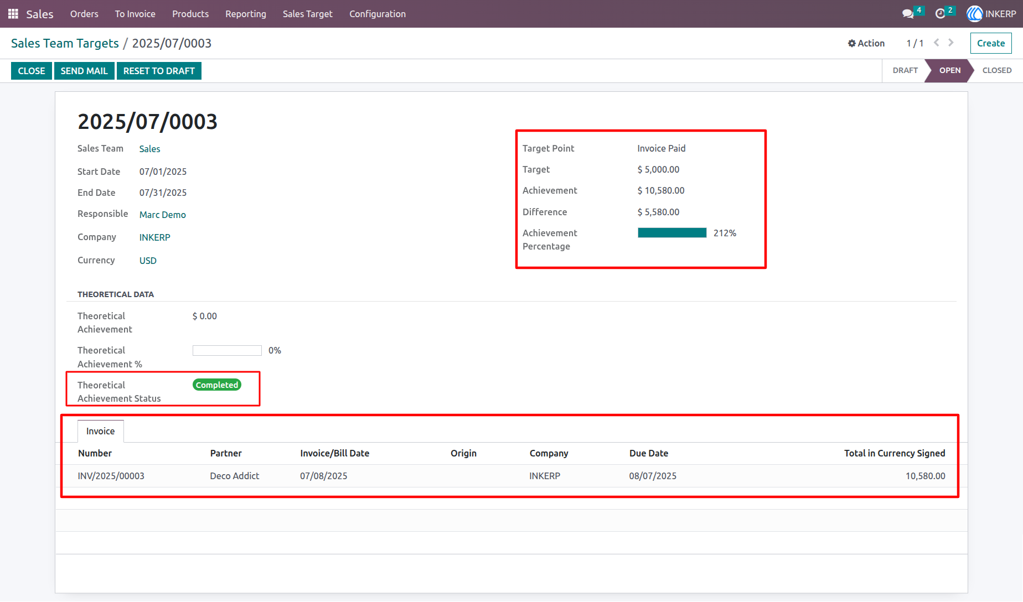Click the SEND MAIL button
Image resolution: width=1023 pixels, height=602 pixels.
[x=84, y=71]
